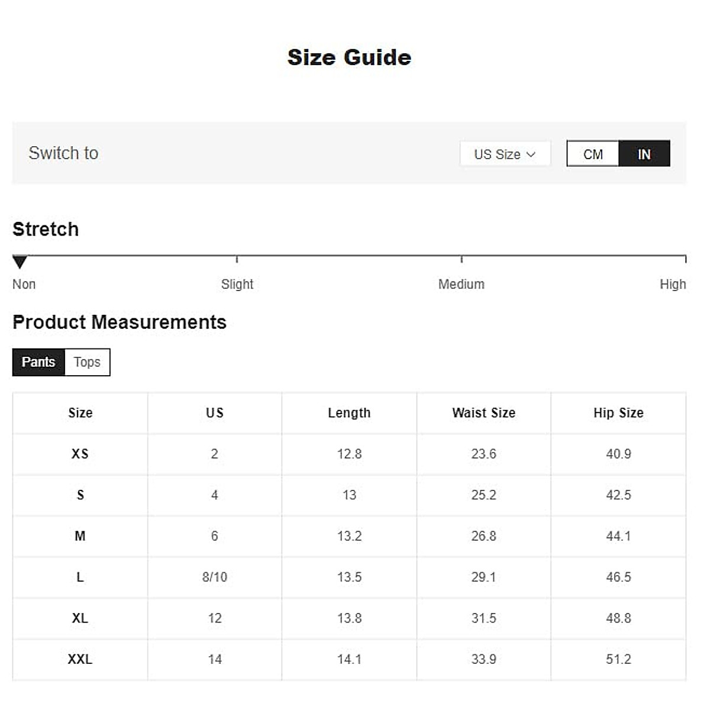Viewport: 710px width, 710px height.
Task: Open the US Size dropdown
Action: pyautogui.click(x=504, y=154)
